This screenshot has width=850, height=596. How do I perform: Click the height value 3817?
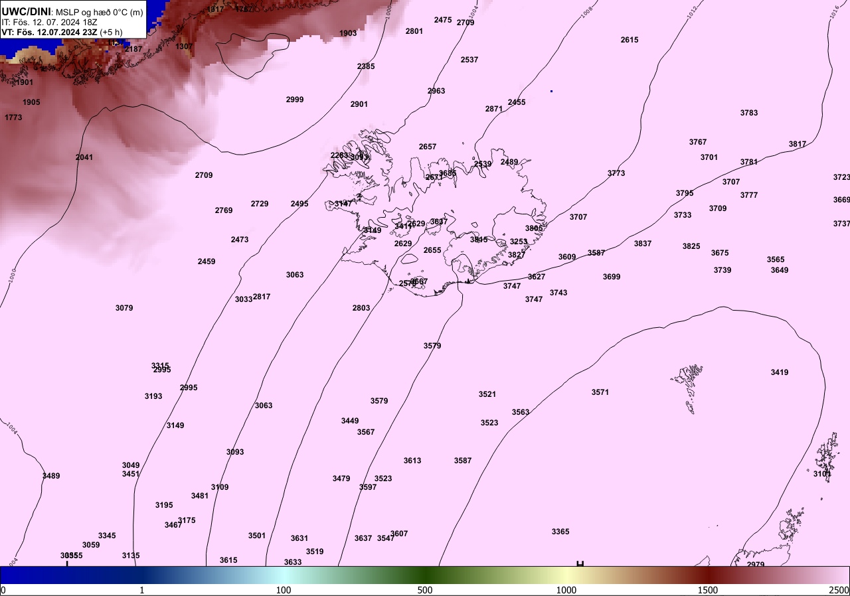coord(798,144)
